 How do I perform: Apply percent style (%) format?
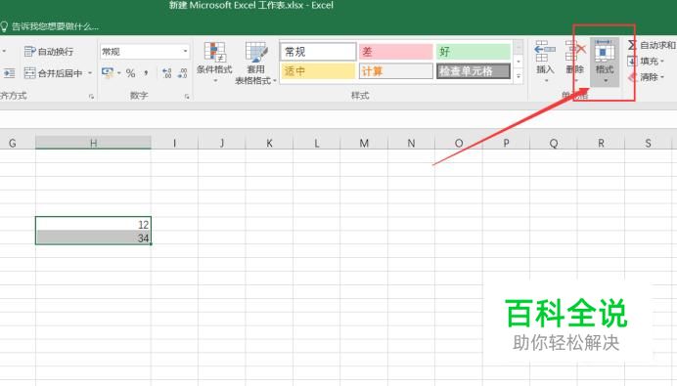coord(130,73)
